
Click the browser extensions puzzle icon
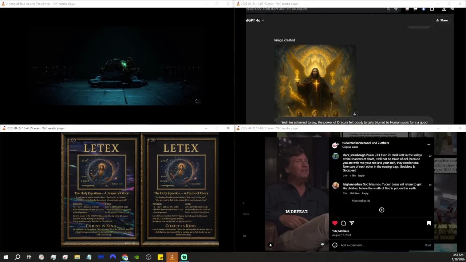432,9
